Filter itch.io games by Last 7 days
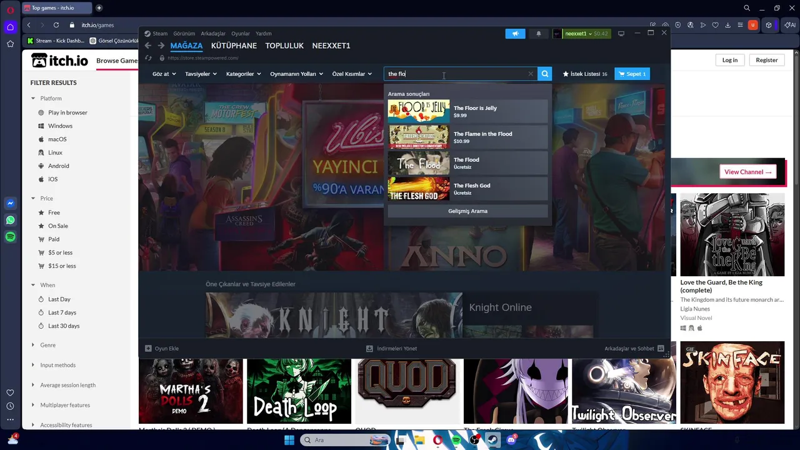This screenshot has width=800, height=450. (62, 312)
